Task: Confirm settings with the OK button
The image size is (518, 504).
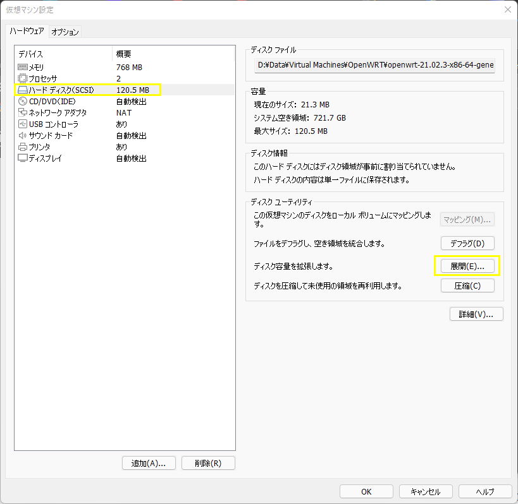Action: 366,491
